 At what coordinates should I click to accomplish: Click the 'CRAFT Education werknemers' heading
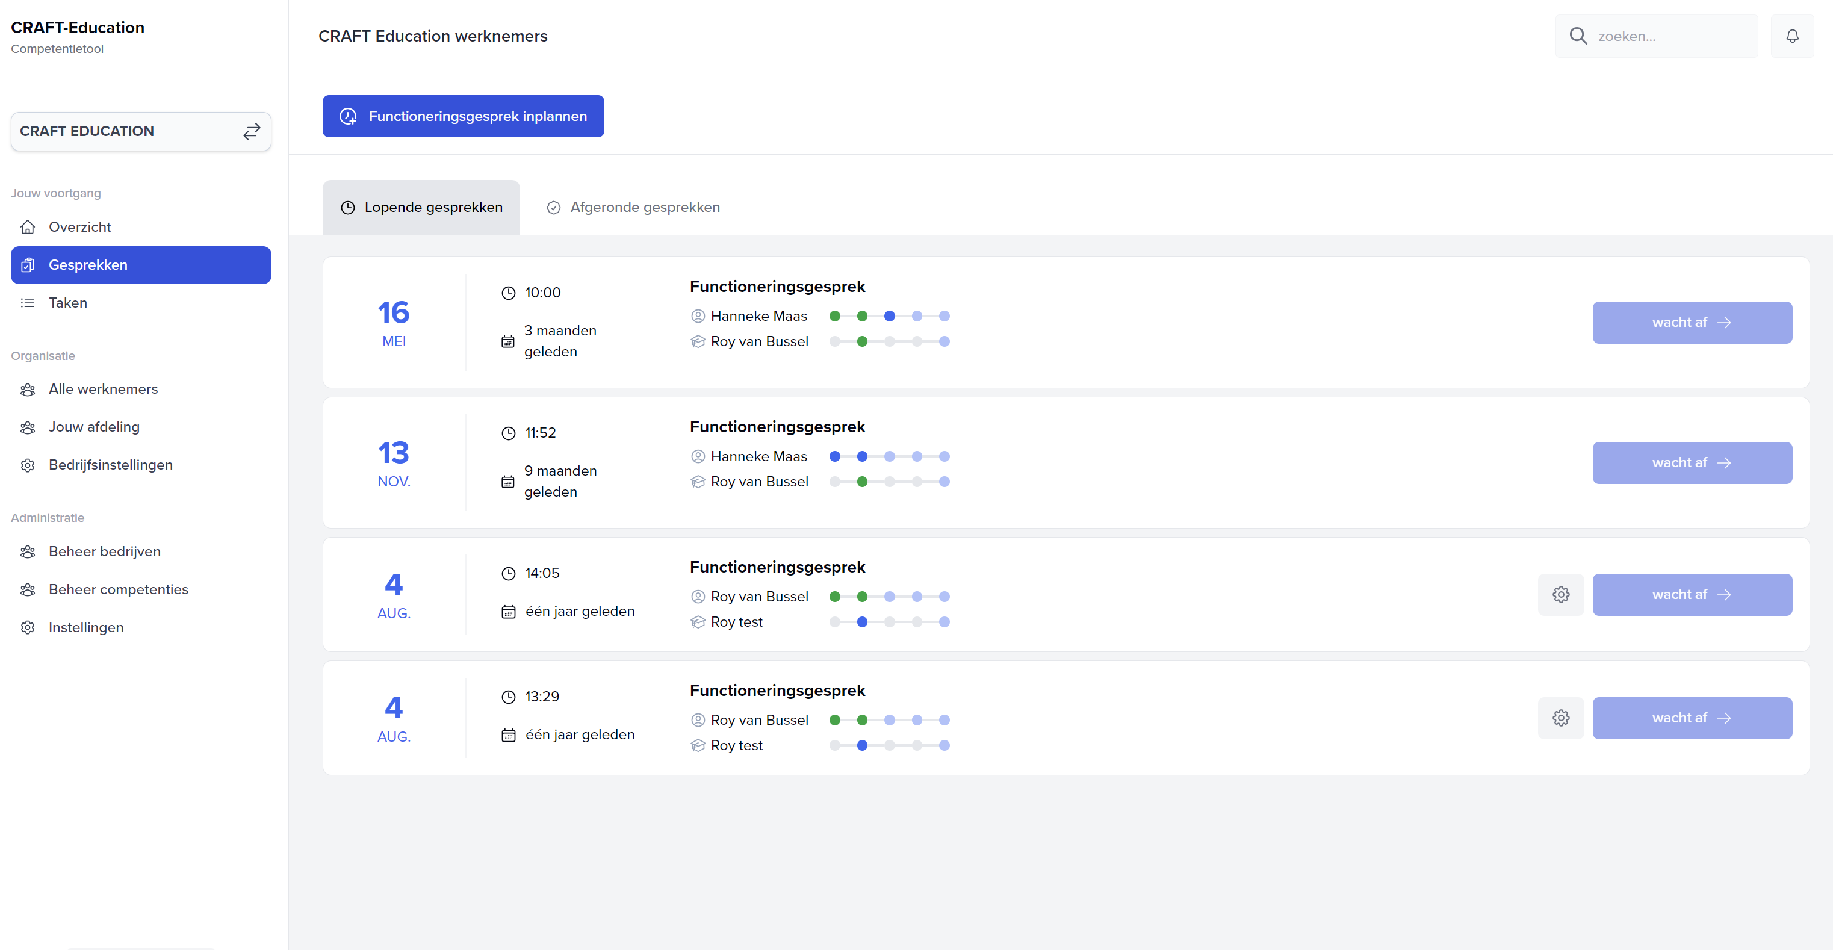pos(433,36)
